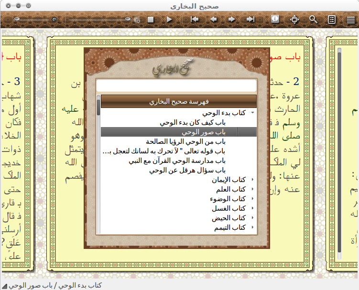Select highlighted باب صور الوحي row

179,132
